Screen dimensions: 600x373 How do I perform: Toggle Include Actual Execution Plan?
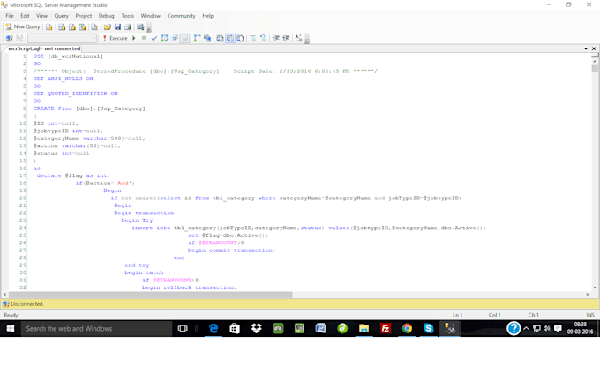click(x=197, y=38)
